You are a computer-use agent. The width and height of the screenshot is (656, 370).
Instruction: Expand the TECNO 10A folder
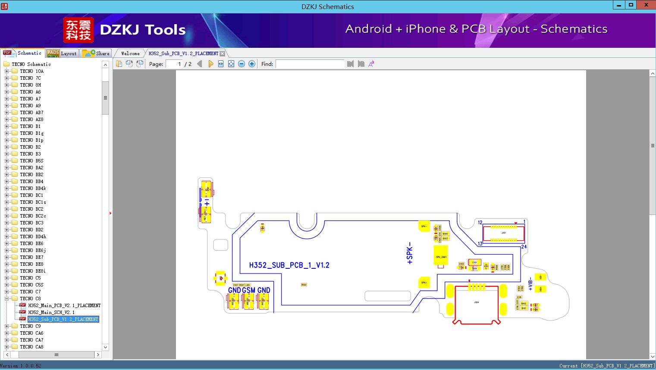(6, 71)
